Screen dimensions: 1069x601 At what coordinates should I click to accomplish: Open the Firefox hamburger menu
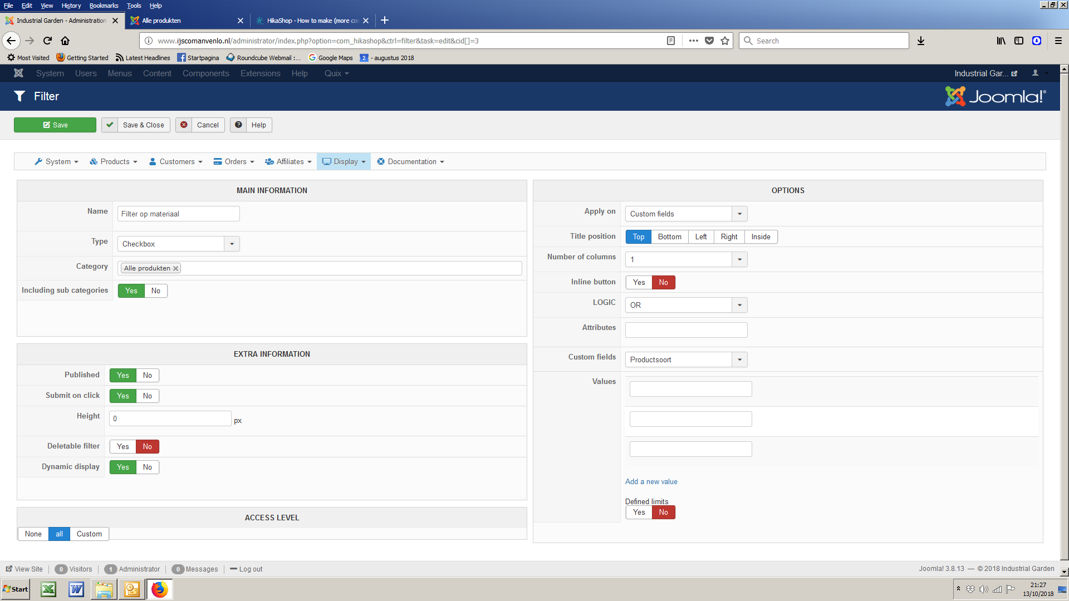1058,41
